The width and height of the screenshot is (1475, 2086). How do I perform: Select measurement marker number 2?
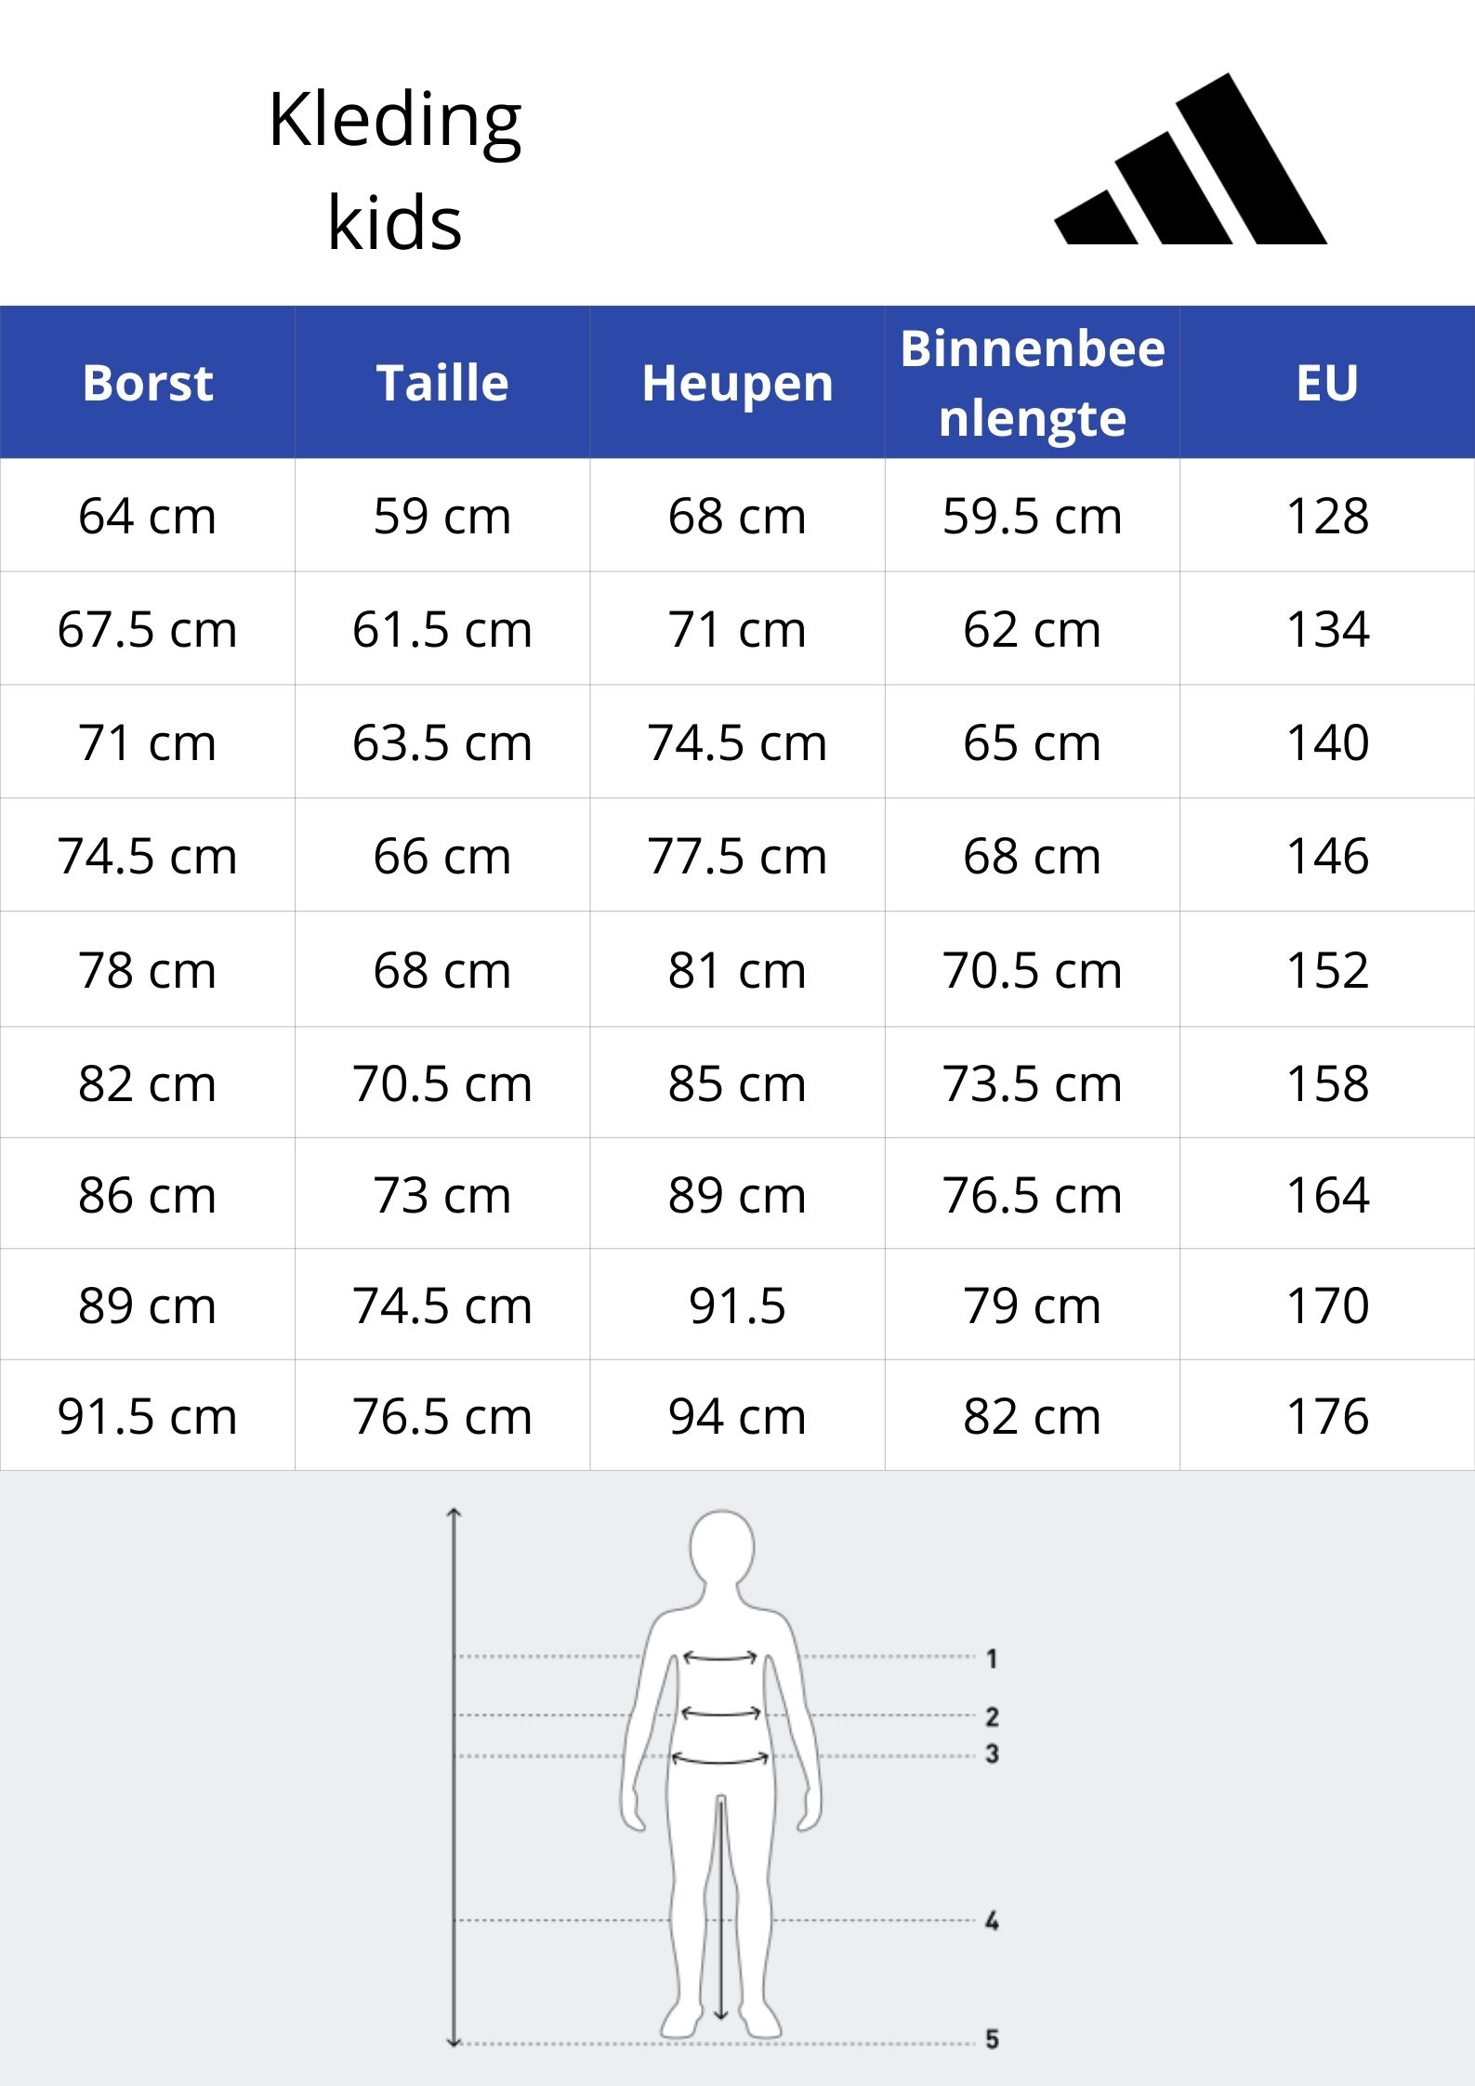click(x=992, y=1716)
